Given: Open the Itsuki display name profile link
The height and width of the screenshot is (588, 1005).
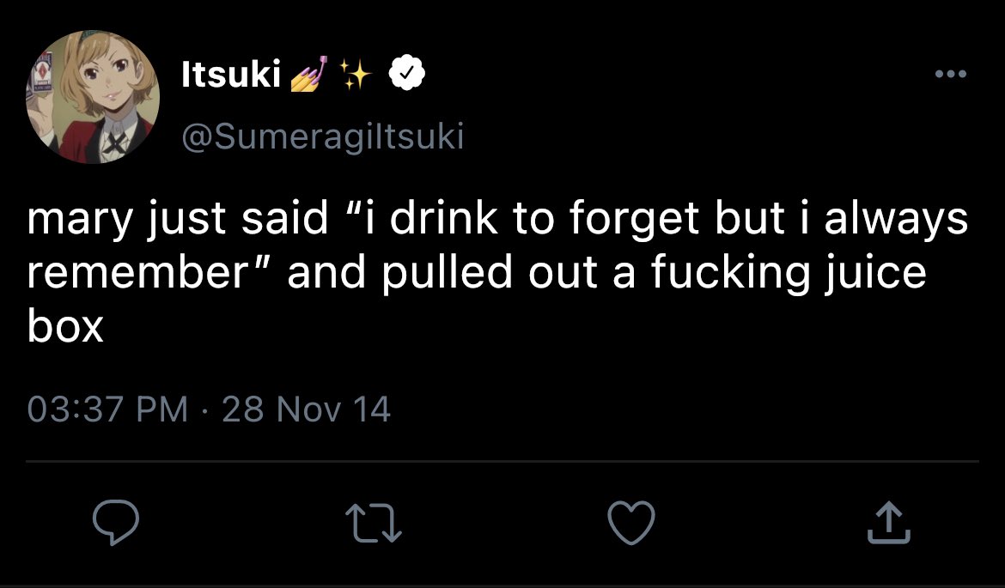Looking at the screenshot, I should tap(230, 76).
